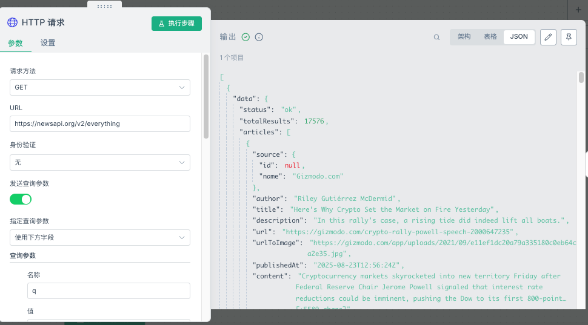Click the plus icon at top right
588x325 pixels.
tap(578, 9)
